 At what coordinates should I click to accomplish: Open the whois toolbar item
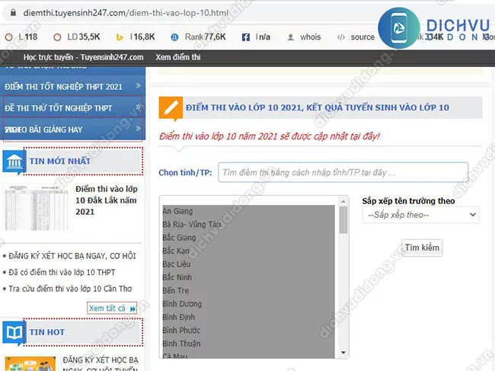(304, 37)
